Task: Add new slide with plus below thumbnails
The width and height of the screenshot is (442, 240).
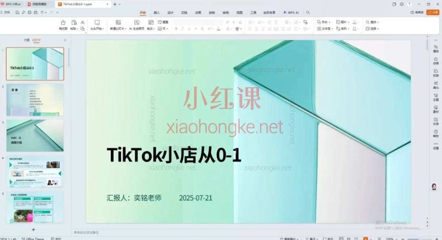Action: 34,229
